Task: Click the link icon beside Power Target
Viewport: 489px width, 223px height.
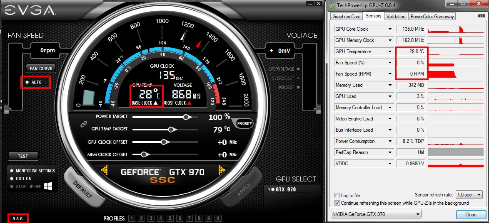Action: (x=83, y=124)
